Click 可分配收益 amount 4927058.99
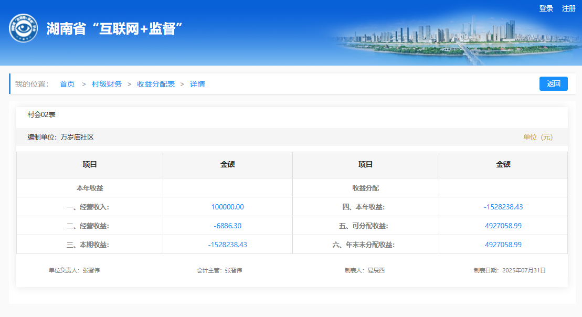Image resolution: width=582 pixels, height=317 pixels. [x=503, y=226]
